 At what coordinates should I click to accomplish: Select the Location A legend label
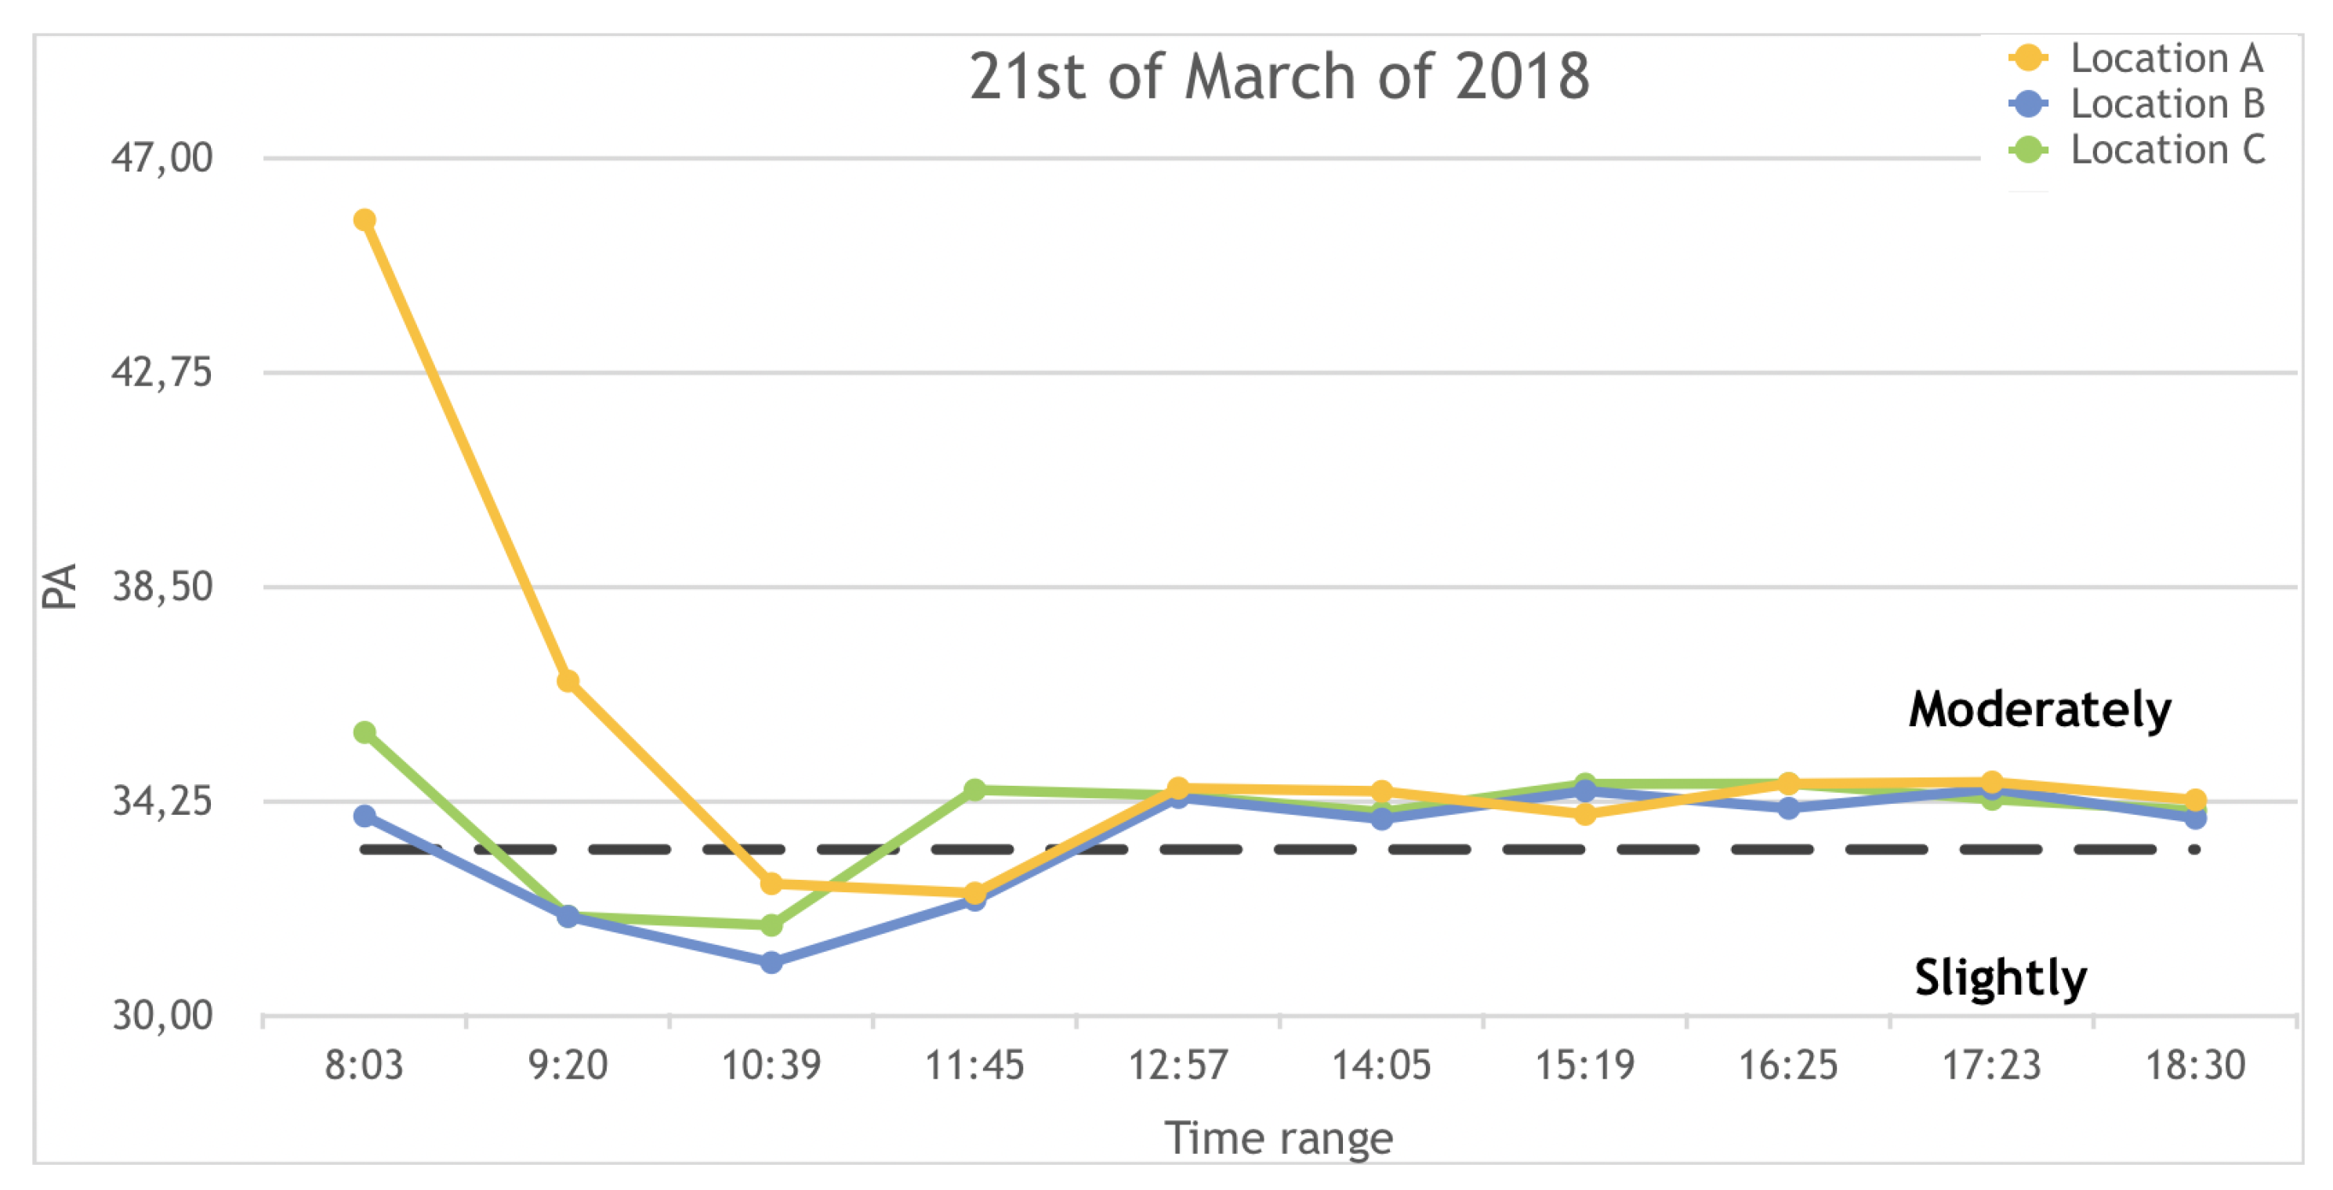tap(2166, 58)
